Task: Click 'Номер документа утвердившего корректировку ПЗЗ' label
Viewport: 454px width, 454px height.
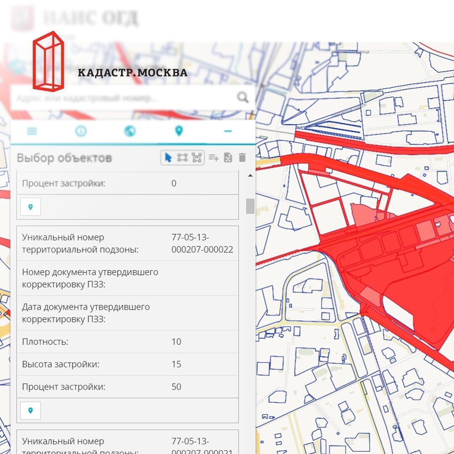Action: (90, 278)
